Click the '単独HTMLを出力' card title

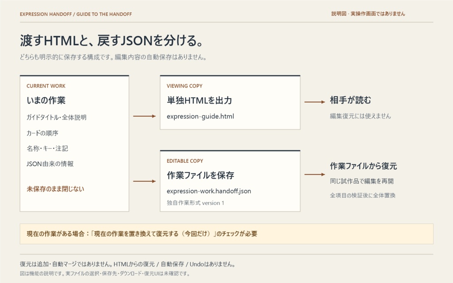[200, 100]
